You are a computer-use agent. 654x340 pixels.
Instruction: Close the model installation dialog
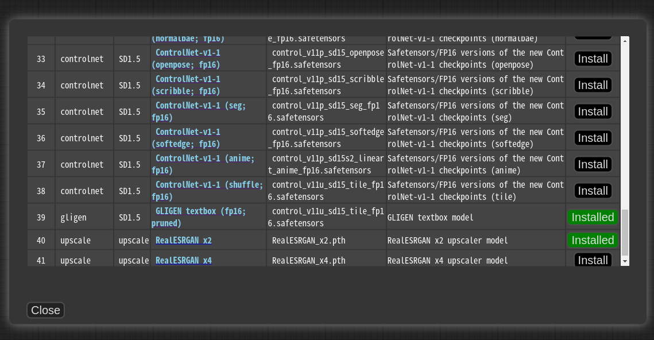coord(45,310)
